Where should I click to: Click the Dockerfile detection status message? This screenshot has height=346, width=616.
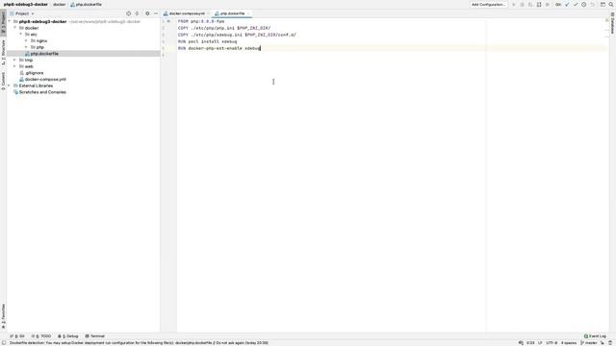coord(139,343)
